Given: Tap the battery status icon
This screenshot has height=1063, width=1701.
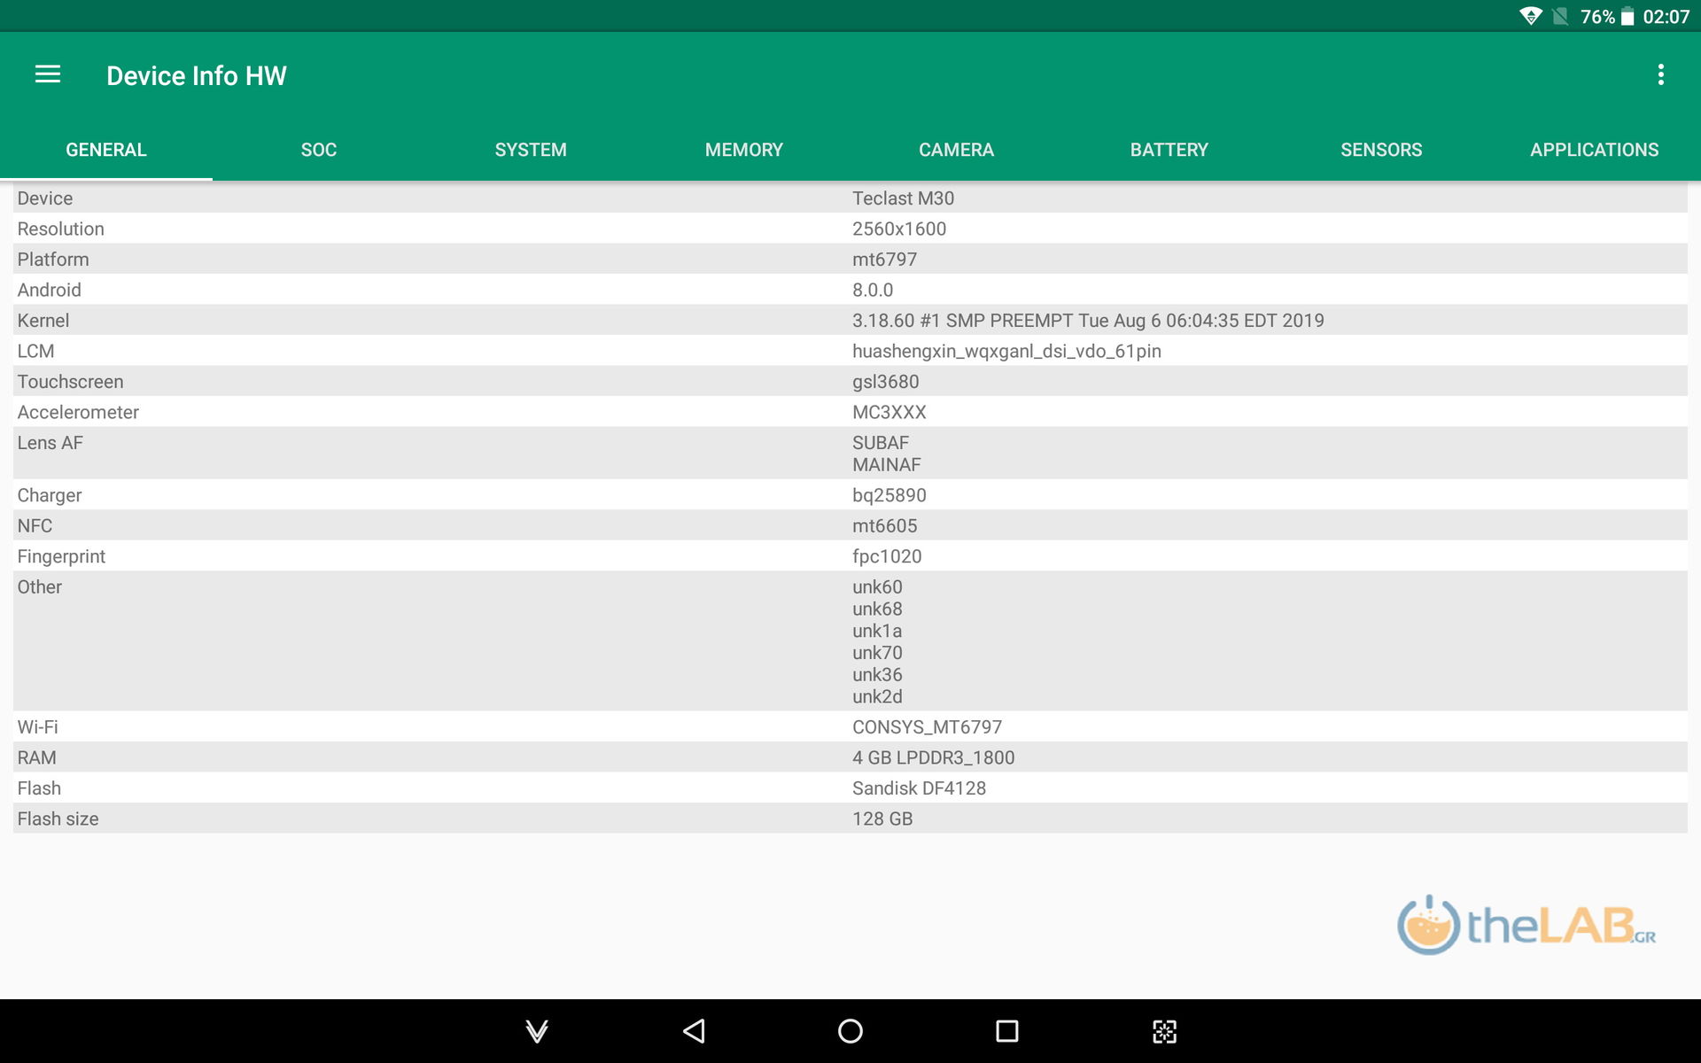Looking at the screenshot, I should (x=1627, y=16).
